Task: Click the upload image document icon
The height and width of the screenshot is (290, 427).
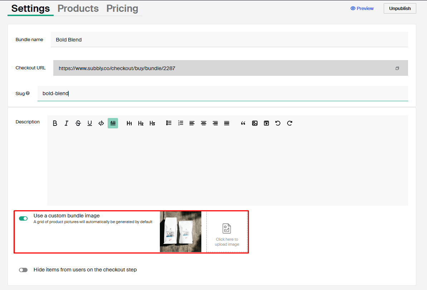Action: point(227,228)
